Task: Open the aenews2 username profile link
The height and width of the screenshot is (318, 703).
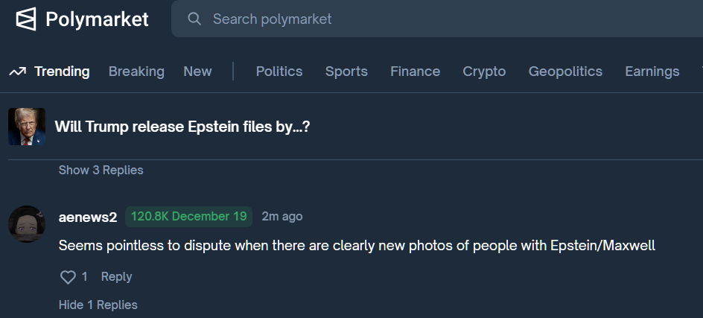Action: 88,217
